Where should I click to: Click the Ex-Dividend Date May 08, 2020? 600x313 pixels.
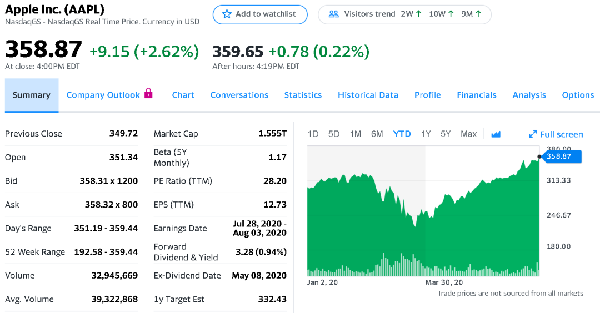[x=259, y=276]
